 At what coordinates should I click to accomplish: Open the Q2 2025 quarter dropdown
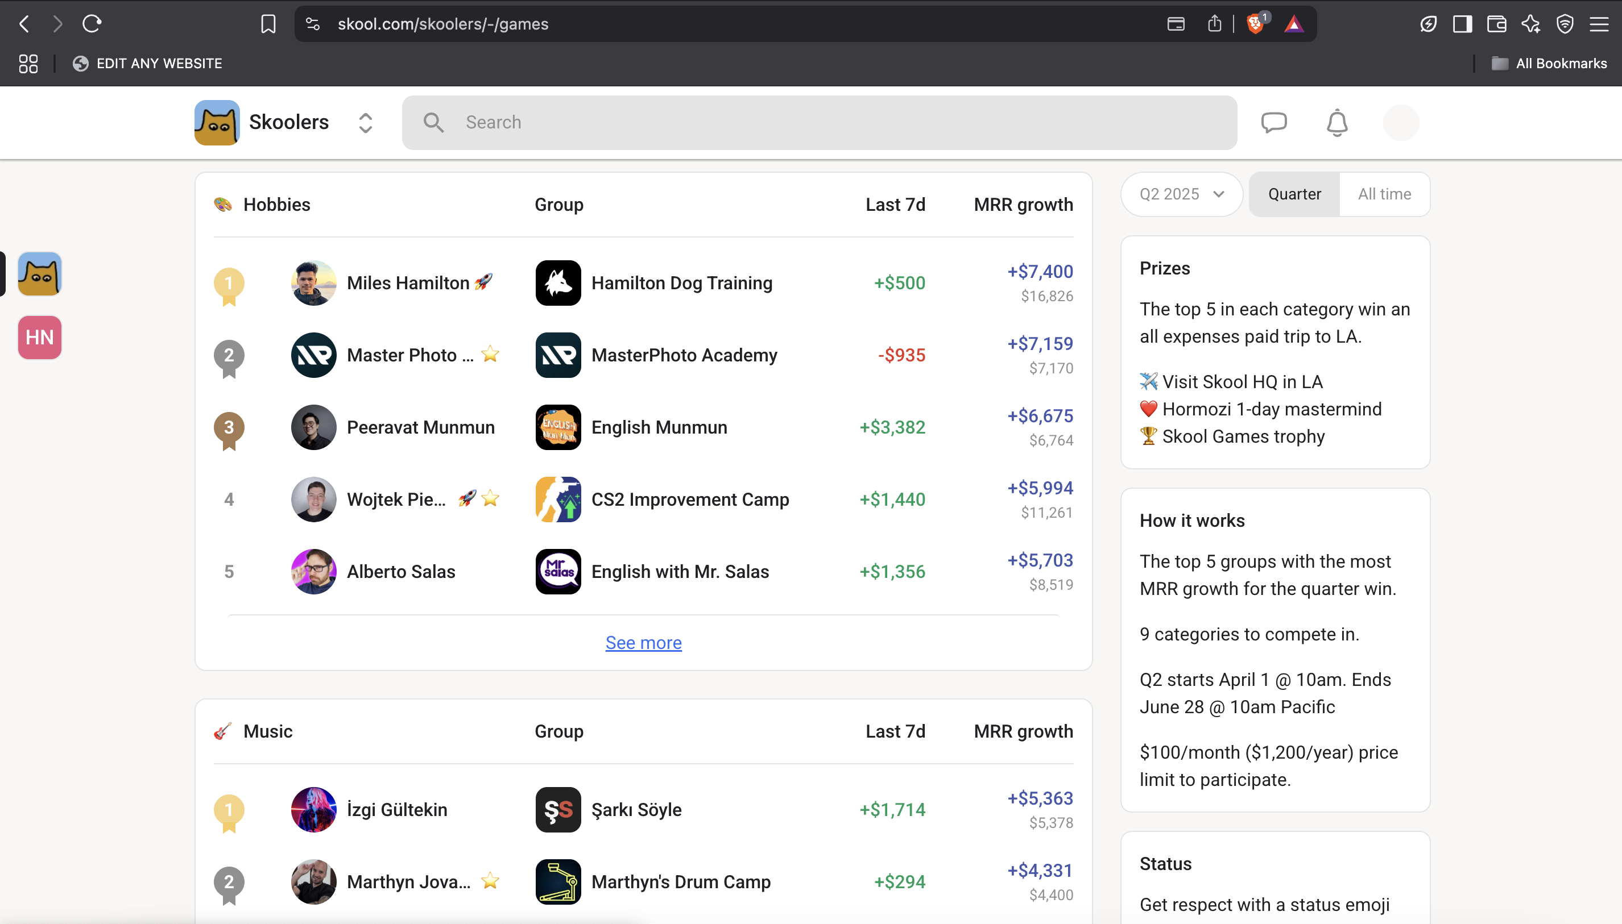(1181, 194)
